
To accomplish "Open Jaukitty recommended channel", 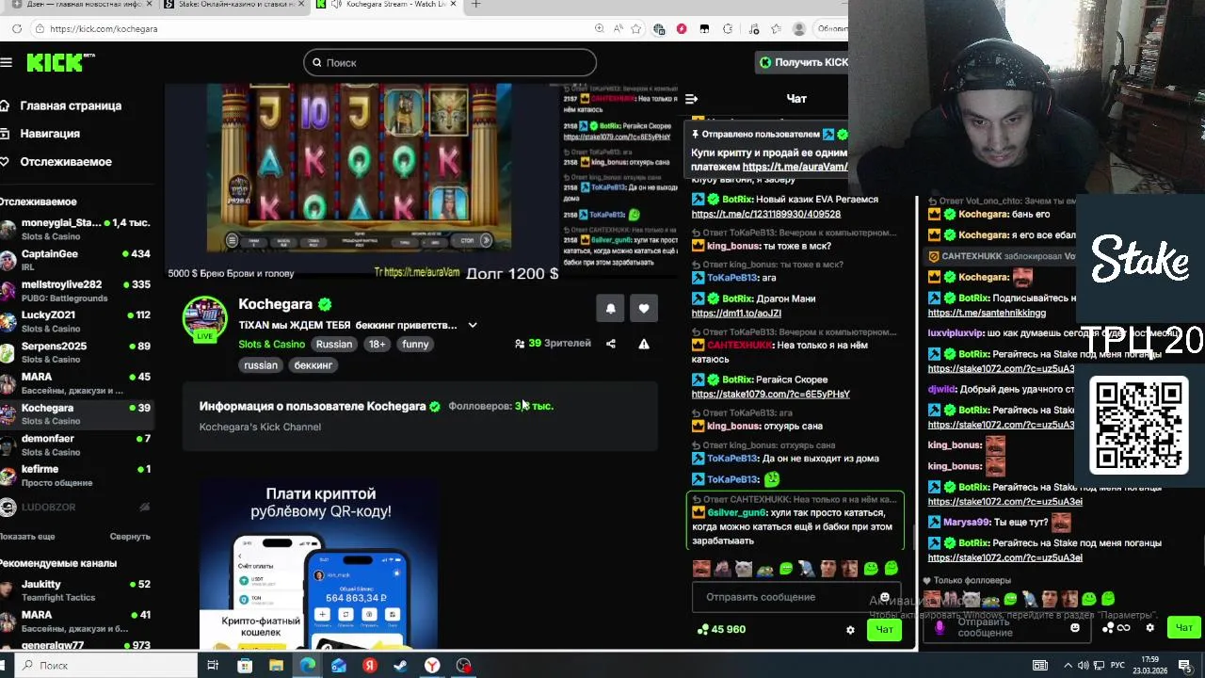I will coord(75,590).
